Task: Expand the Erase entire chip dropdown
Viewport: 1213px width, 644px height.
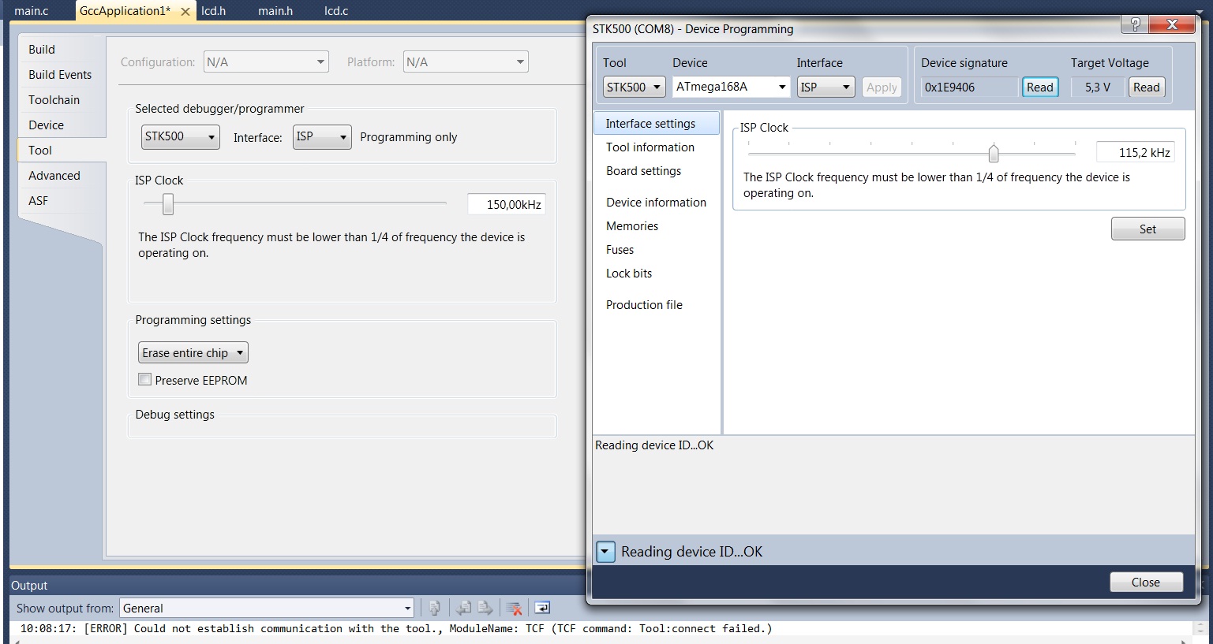Action: tap(193, 352)
